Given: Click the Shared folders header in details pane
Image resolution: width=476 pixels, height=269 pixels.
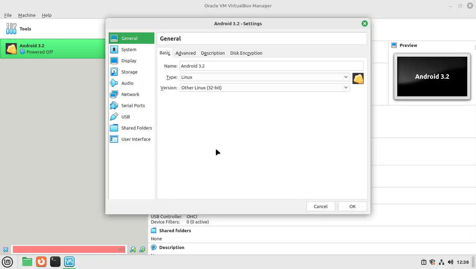Looking at the screenshot, I should coord(175,230).
